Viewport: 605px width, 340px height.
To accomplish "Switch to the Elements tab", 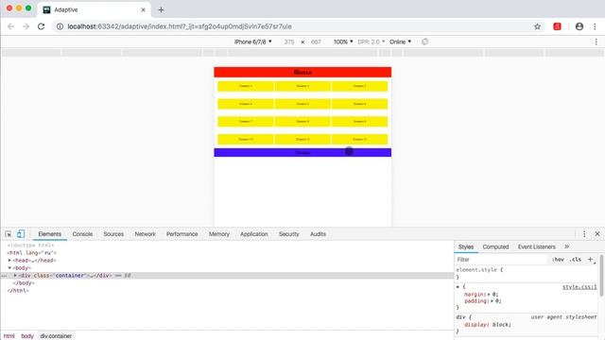I will 49,234.
